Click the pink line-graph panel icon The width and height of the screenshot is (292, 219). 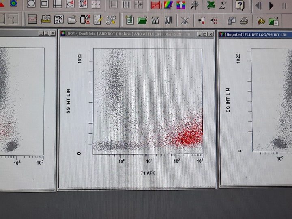point(32,19)
